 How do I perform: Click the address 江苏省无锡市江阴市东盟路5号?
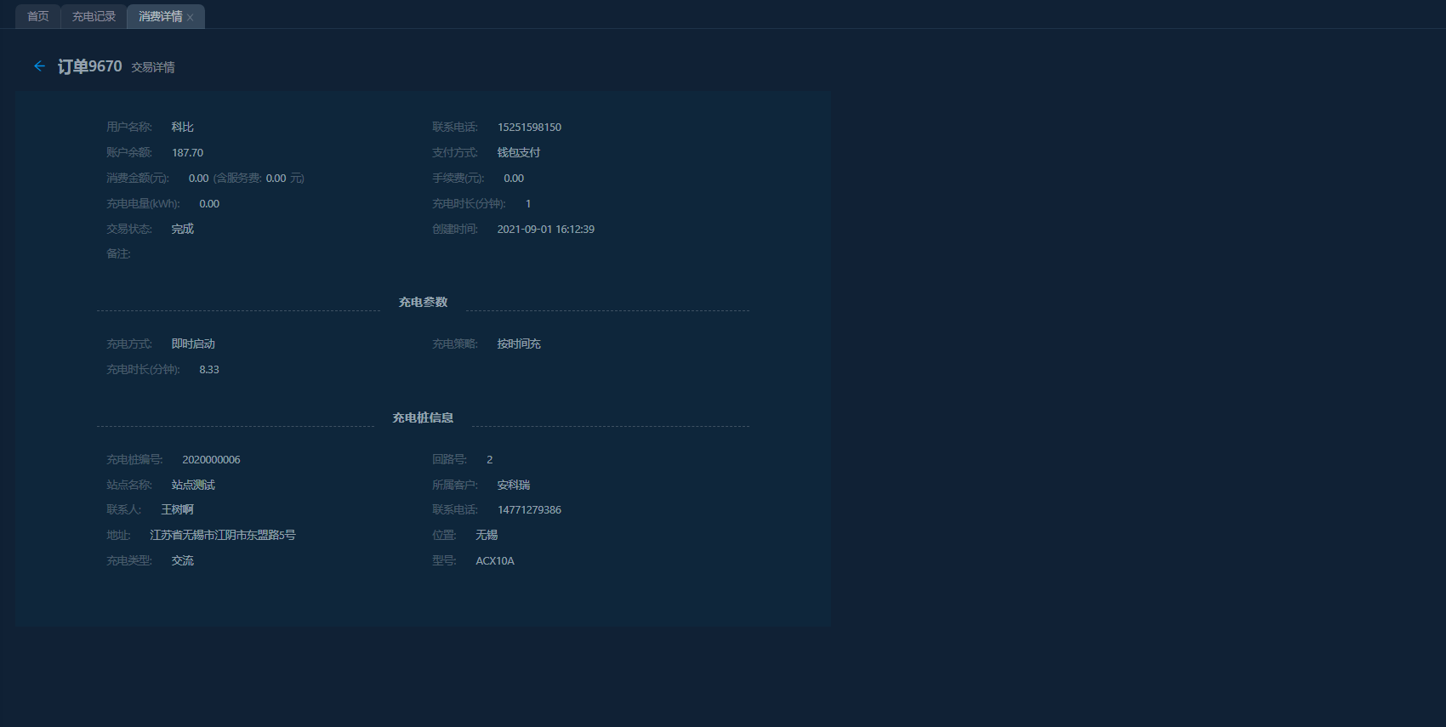point(223,536)
